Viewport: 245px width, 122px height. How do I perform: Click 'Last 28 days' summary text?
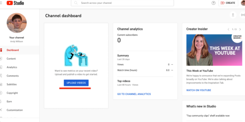point(123,59)
